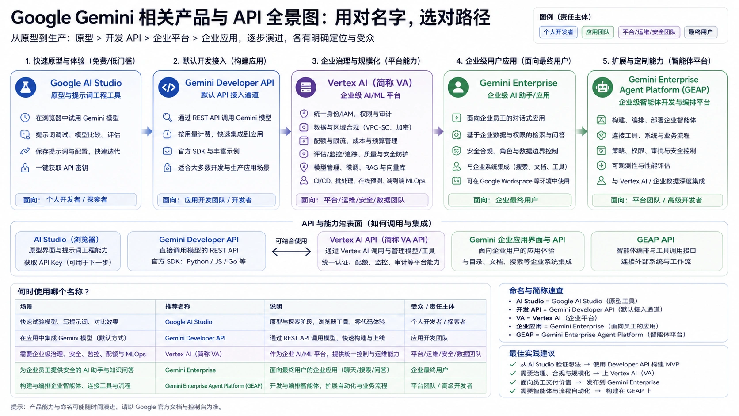Click the icon beside 模型管理、微调、RAG 与向量库
The height and width of the screenshot is (416, 739).
(x=304, y=167)
